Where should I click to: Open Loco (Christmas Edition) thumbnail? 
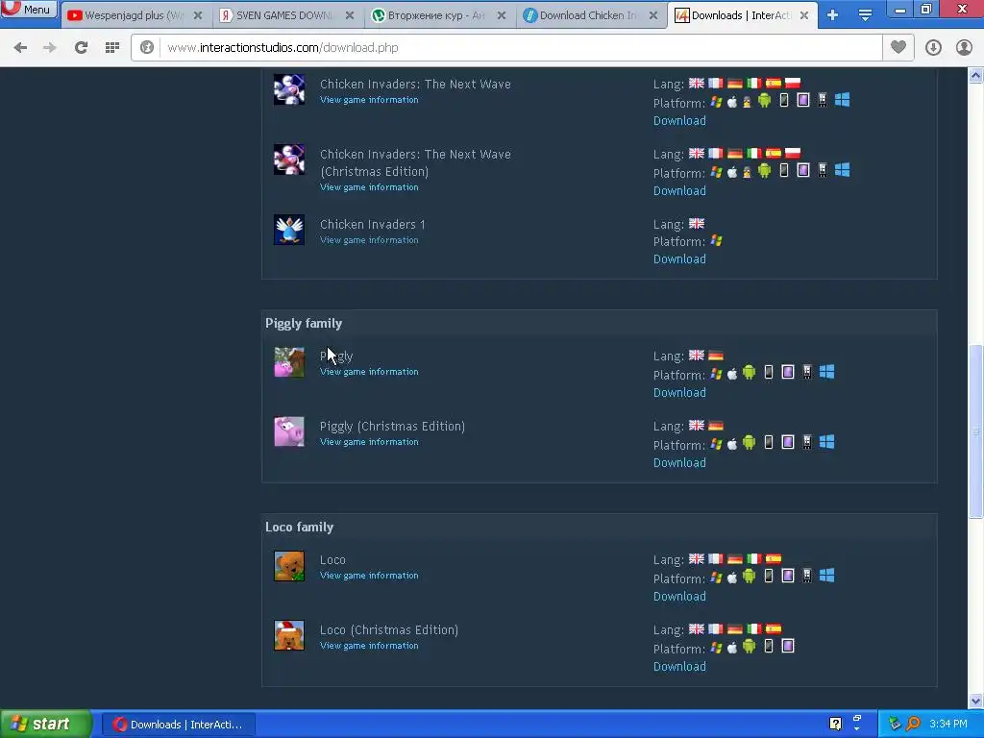coord(289,635)
